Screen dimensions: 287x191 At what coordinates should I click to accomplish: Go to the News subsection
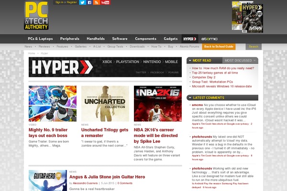[28, 47]
